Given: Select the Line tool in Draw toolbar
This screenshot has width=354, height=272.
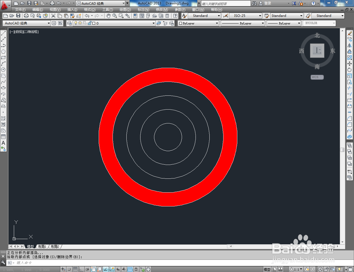Looking at the screenshot, I should point(3,33).
